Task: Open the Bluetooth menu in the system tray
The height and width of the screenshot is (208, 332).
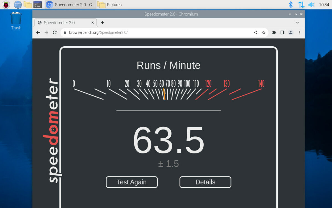Action: [291, 4]
